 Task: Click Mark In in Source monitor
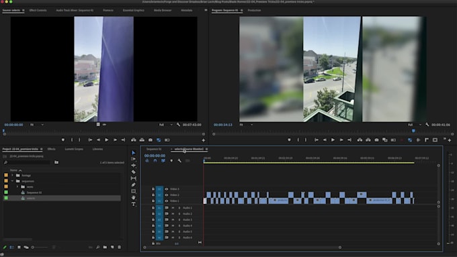click(72, 140)
